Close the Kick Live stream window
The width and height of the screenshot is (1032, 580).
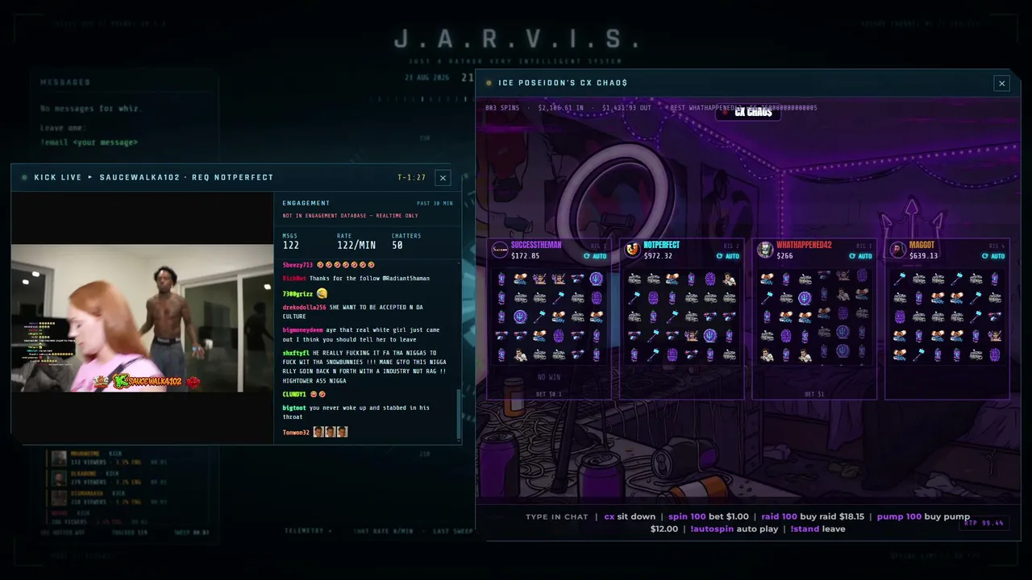pos(443,177)
